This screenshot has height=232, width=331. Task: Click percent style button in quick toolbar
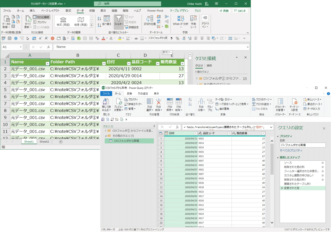[x=177, y=38]
